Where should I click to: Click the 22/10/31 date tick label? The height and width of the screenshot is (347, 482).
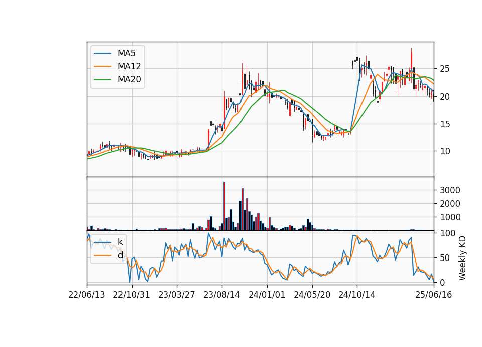pos(132,295)
